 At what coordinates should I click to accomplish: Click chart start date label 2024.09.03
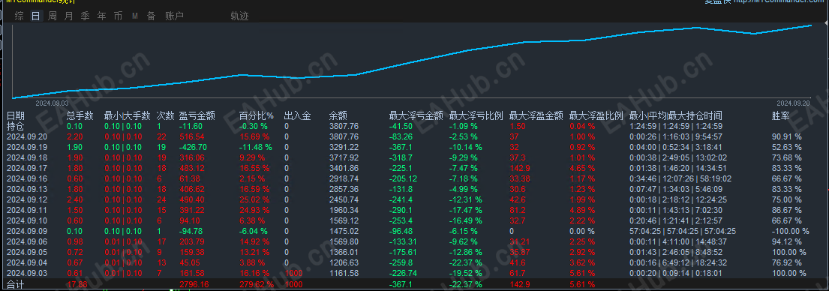[x=52, y=103]
